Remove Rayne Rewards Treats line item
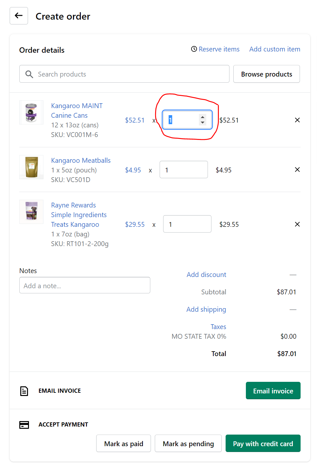Image resolution: width=317 pixels, height=469 pixels. (x=297, y=224)
